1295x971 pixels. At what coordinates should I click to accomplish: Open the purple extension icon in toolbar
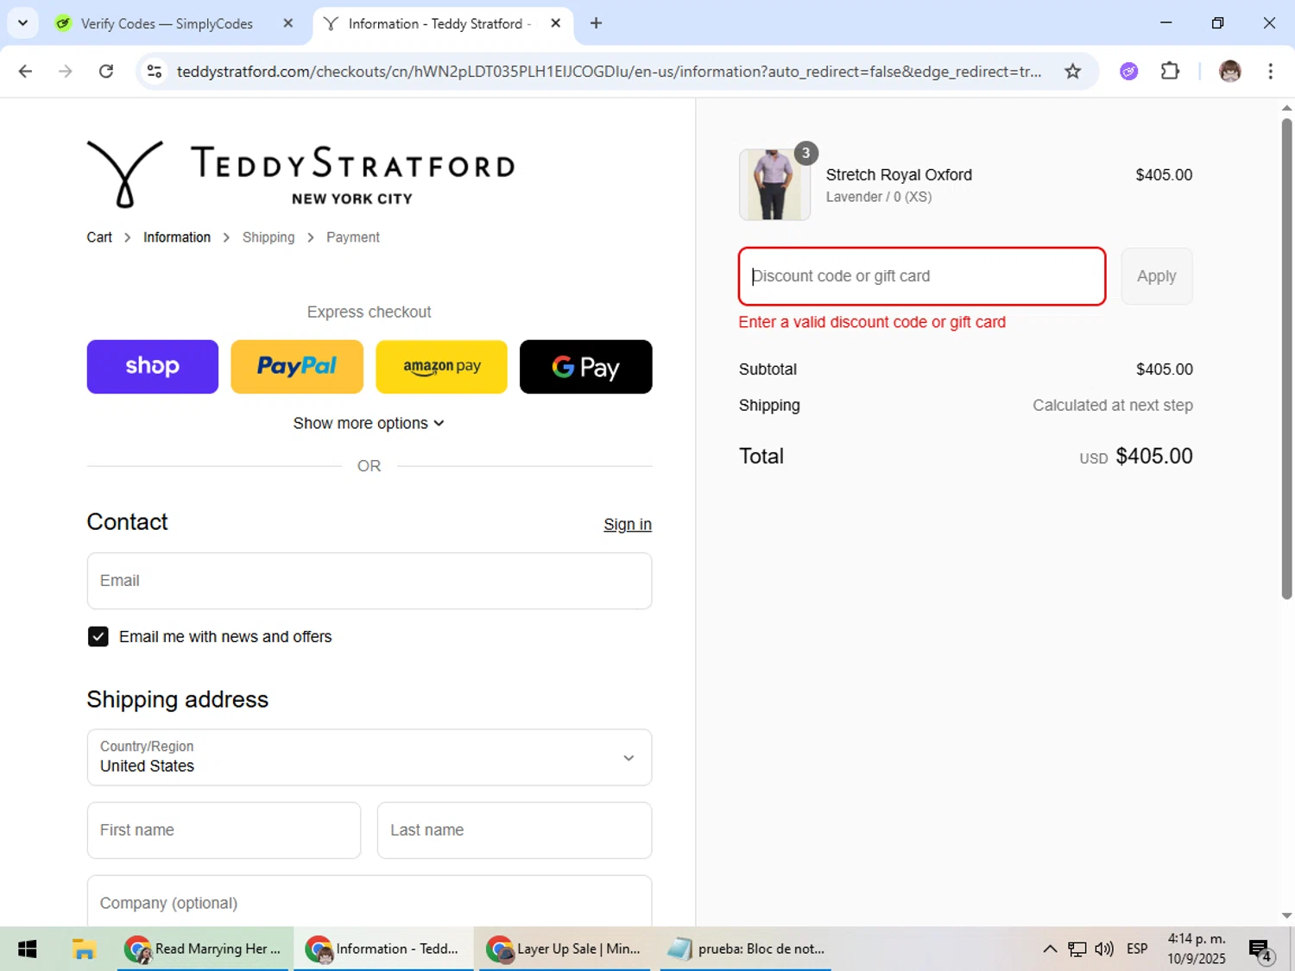tap(1128, 71)
